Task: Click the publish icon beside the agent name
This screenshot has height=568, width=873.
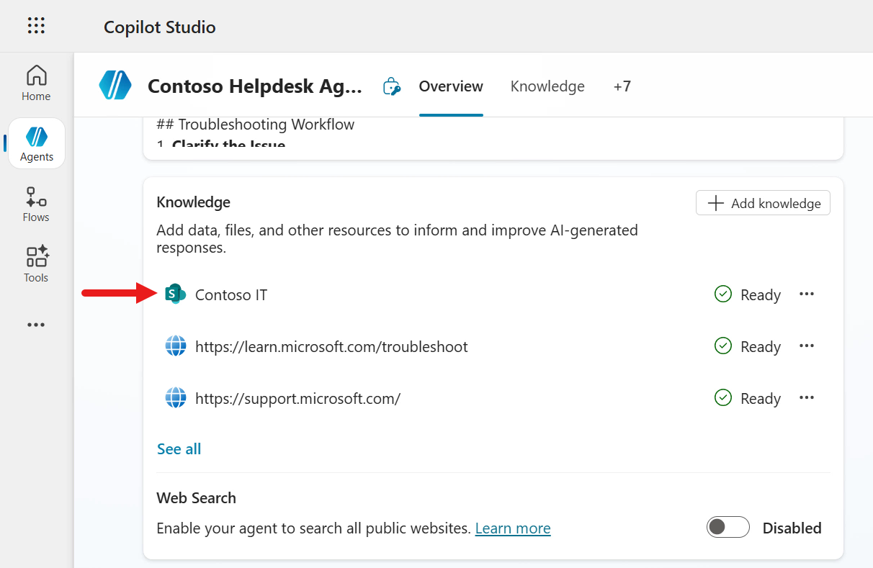Action: tap(391, 86)
